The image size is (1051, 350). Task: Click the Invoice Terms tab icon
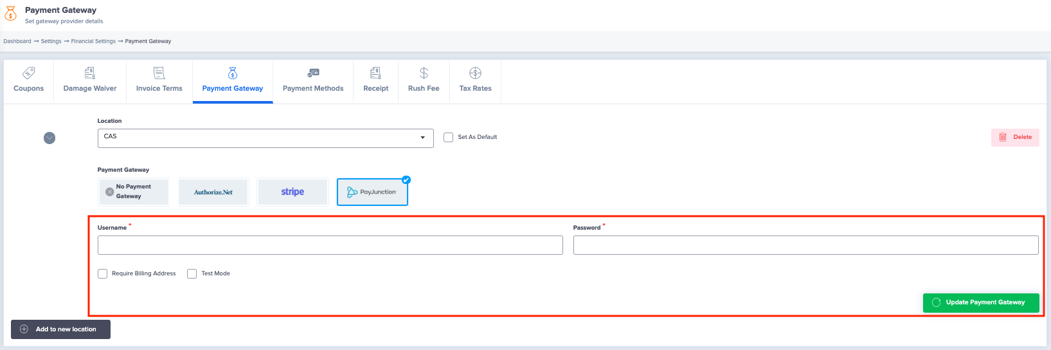pos(159,73)
